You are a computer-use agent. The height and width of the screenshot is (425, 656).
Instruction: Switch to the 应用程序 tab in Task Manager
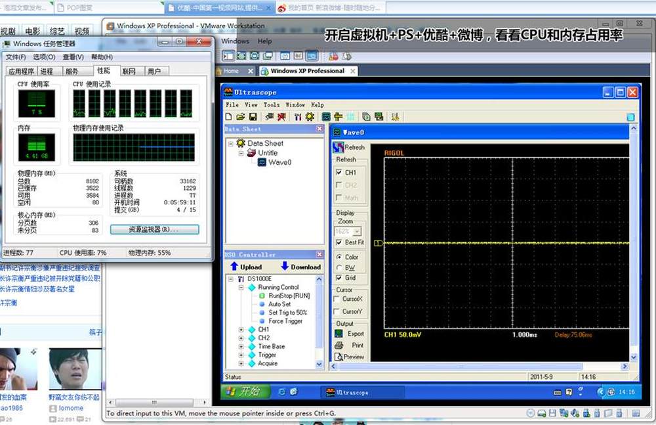22,72
